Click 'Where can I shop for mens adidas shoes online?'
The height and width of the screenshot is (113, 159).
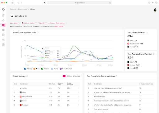pos(111,101)
